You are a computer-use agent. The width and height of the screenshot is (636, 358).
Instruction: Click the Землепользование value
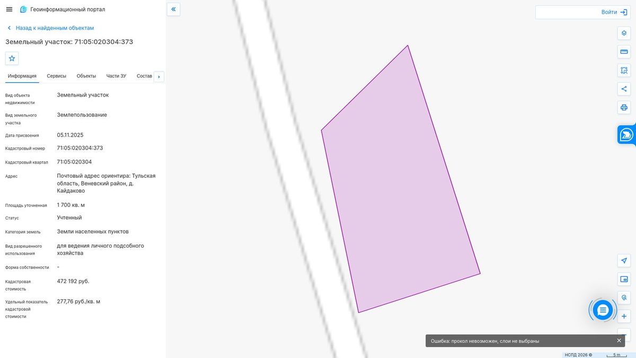[82, 115]
